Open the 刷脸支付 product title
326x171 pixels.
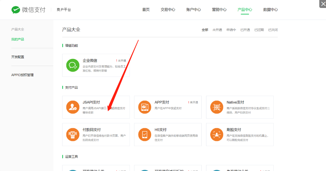coord(234,130)
